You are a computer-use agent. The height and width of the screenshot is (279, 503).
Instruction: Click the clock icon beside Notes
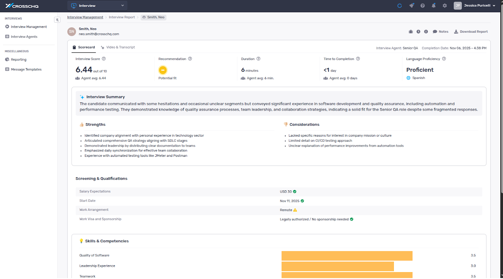coord(418,32)
